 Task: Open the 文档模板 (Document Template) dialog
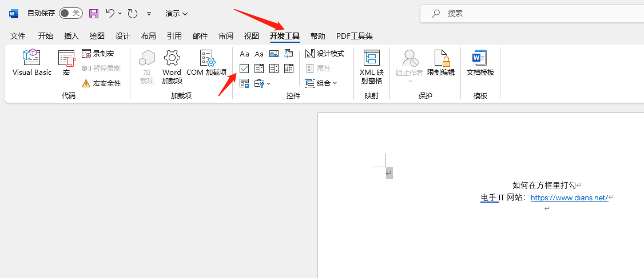pyautogui.click(x=480, y=62)
